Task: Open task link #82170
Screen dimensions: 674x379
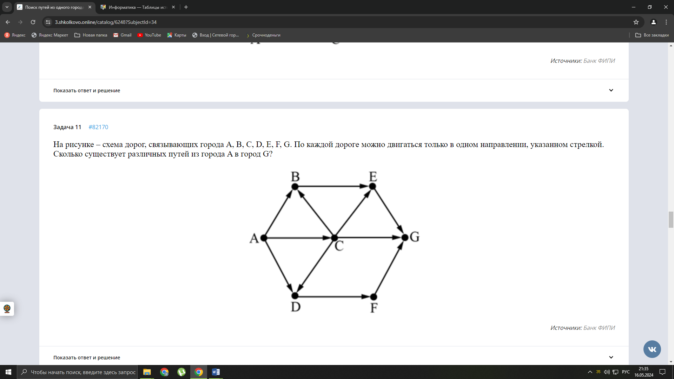Action: (98, 127)
